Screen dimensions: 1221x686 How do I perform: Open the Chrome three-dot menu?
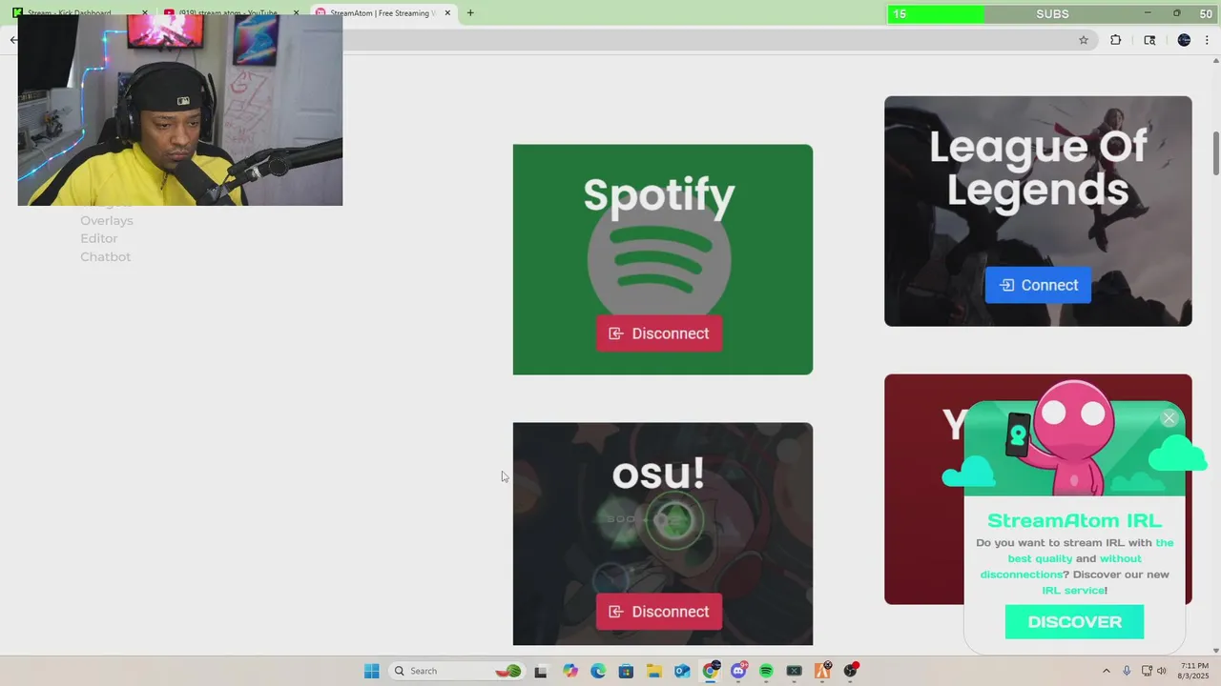[1207, 40]
